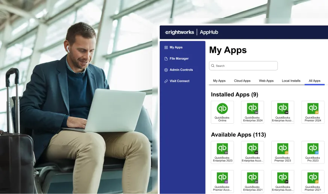This screenshot has height=194, width=328.
Task: Switch to the Web Apps tab
Action: [266, 81]
